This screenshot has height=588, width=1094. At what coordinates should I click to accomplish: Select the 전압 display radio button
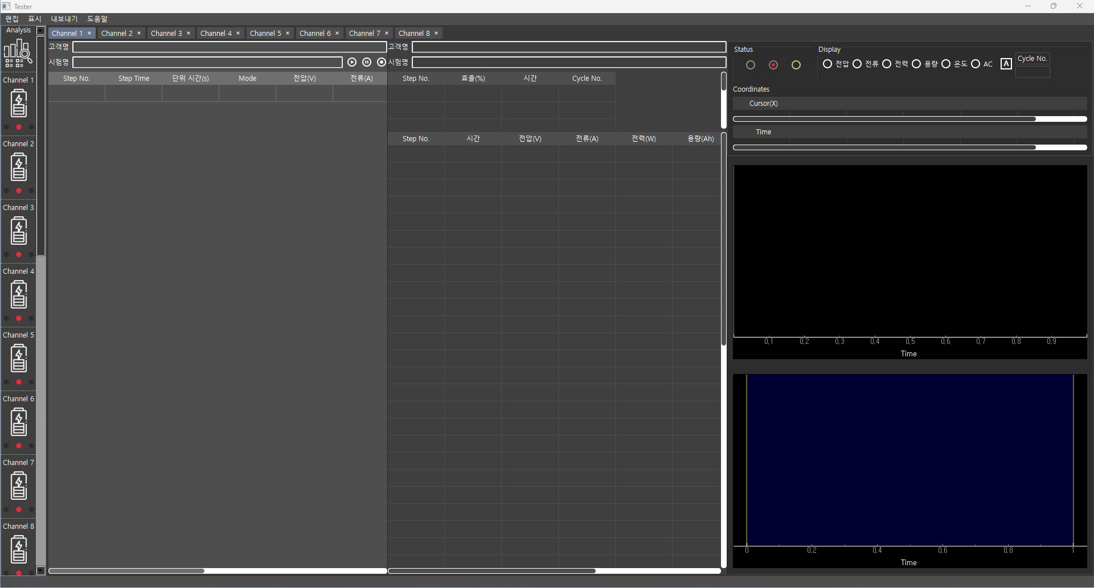coord(827,64)
